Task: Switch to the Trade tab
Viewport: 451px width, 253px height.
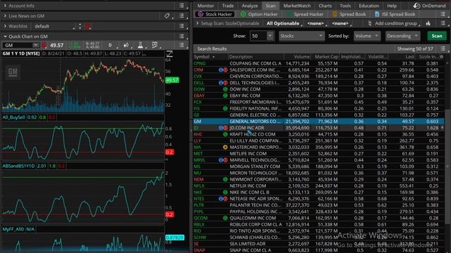Action: pyautogui.click(x=228, y=6)
